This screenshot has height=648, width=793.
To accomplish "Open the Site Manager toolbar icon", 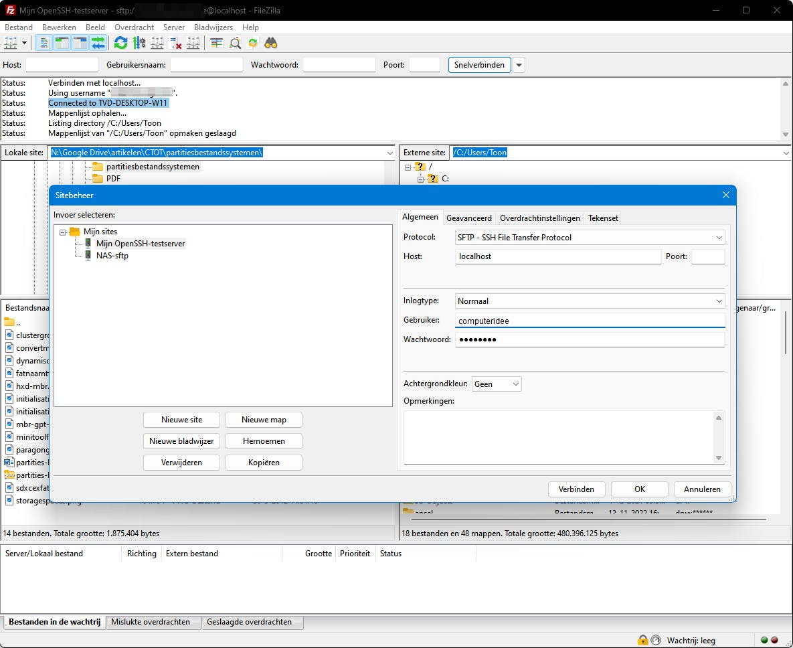I will 11,44.
